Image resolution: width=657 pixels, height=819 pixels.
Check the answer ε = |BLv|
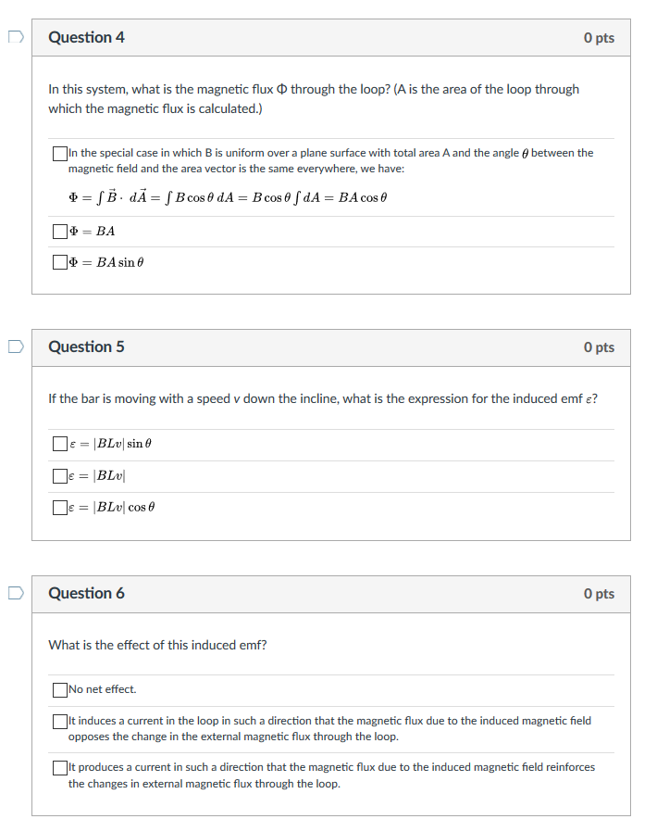59,474
